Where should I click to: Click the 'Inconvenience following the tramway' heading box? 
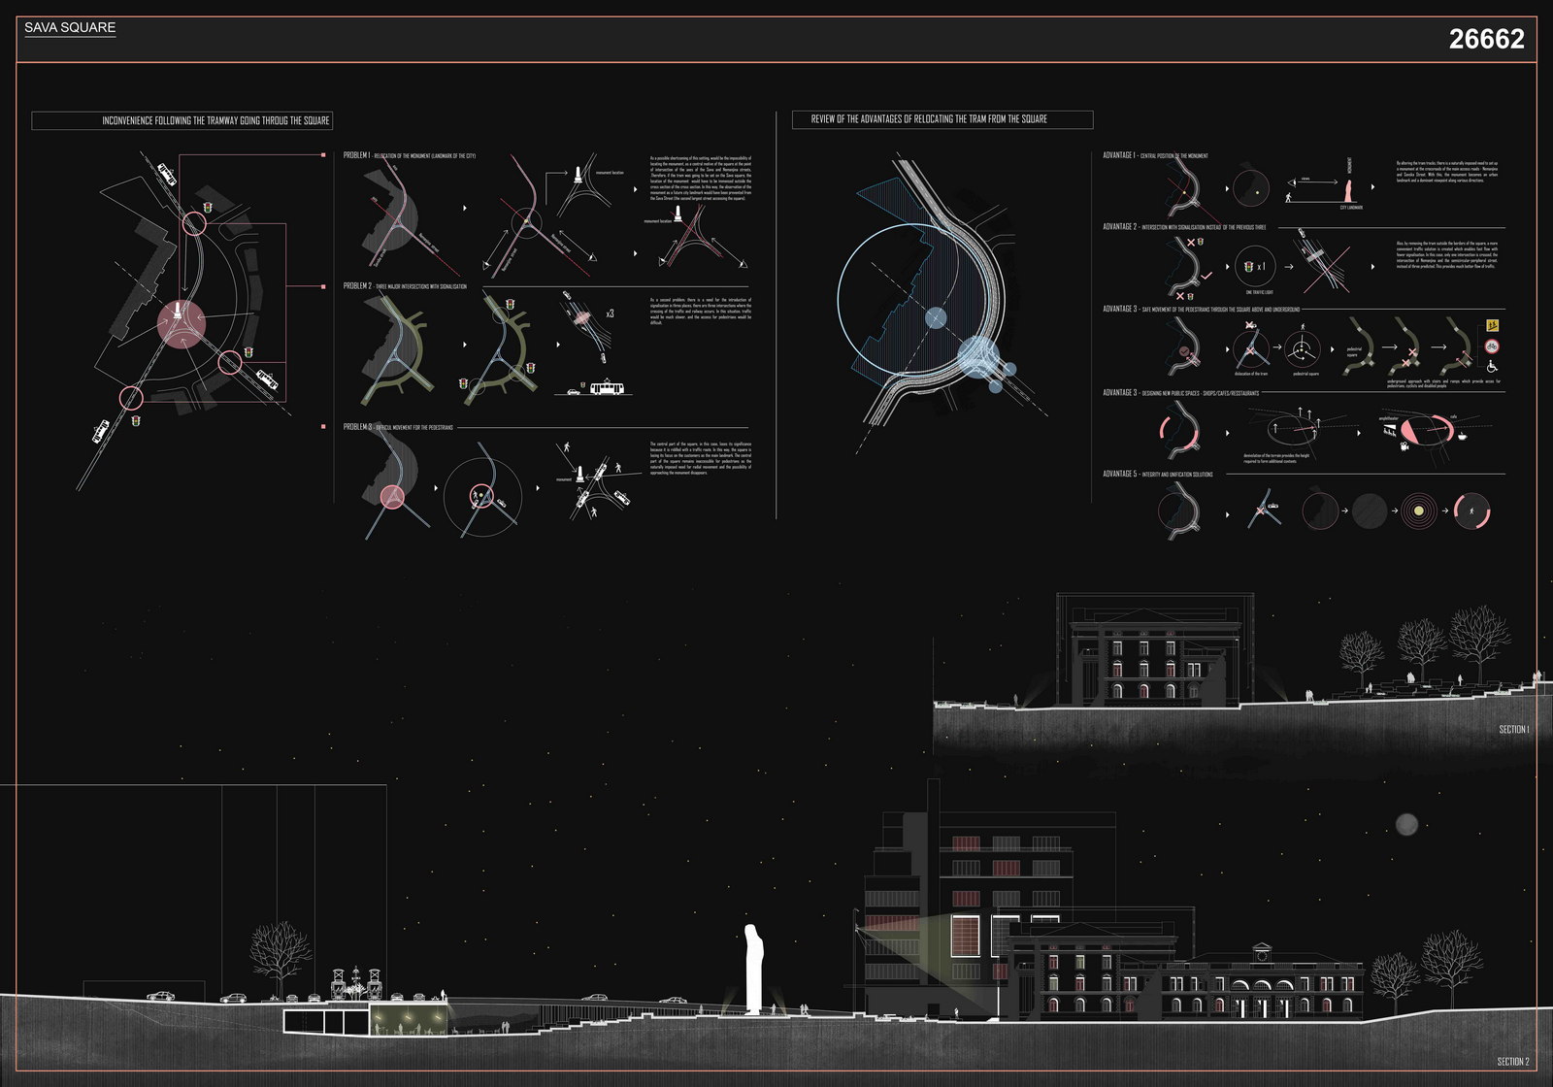coord(182,121)
